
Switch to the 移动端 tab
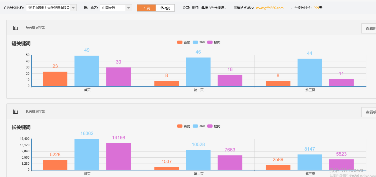point(165,8)
